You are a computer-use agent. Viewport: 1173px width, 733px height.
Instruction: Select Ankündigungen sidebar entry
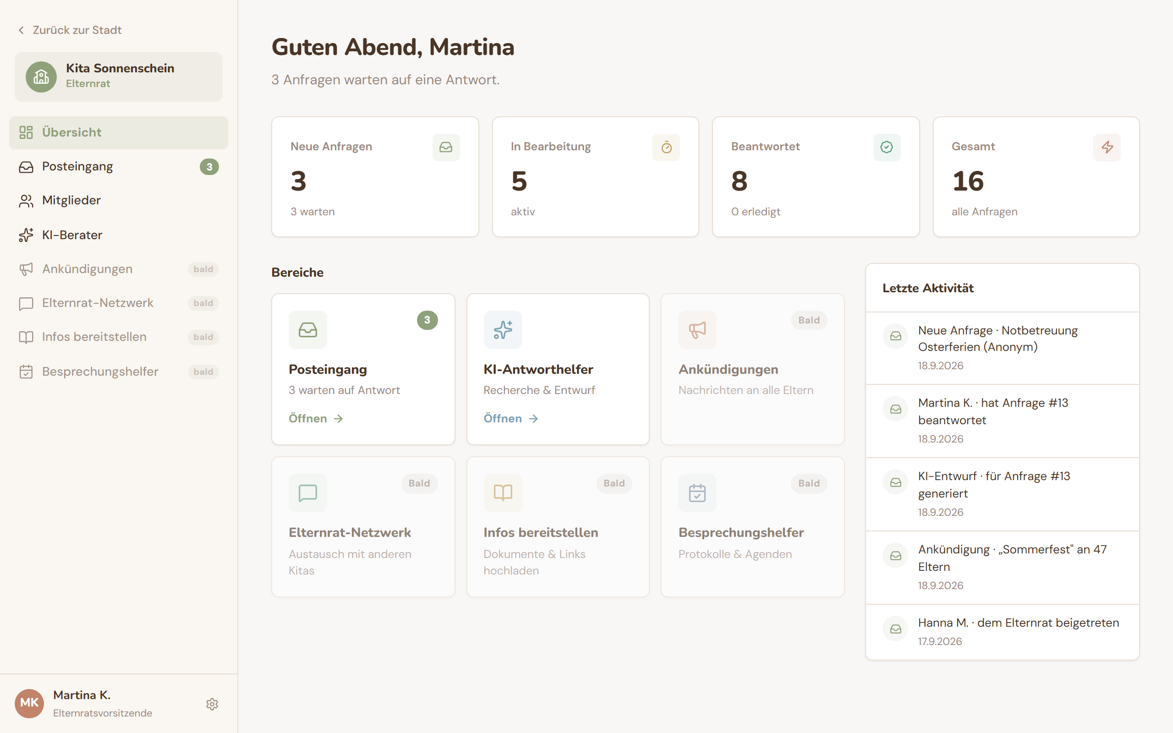[119, 269]
